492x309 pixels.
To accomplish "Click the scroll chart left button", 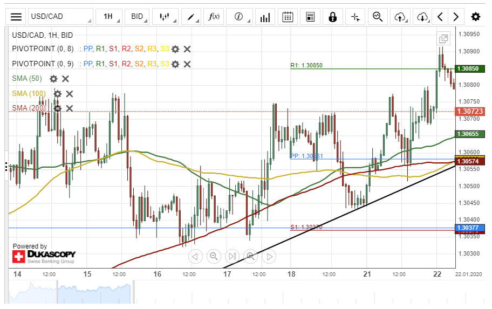I will (x=195, y=256).
